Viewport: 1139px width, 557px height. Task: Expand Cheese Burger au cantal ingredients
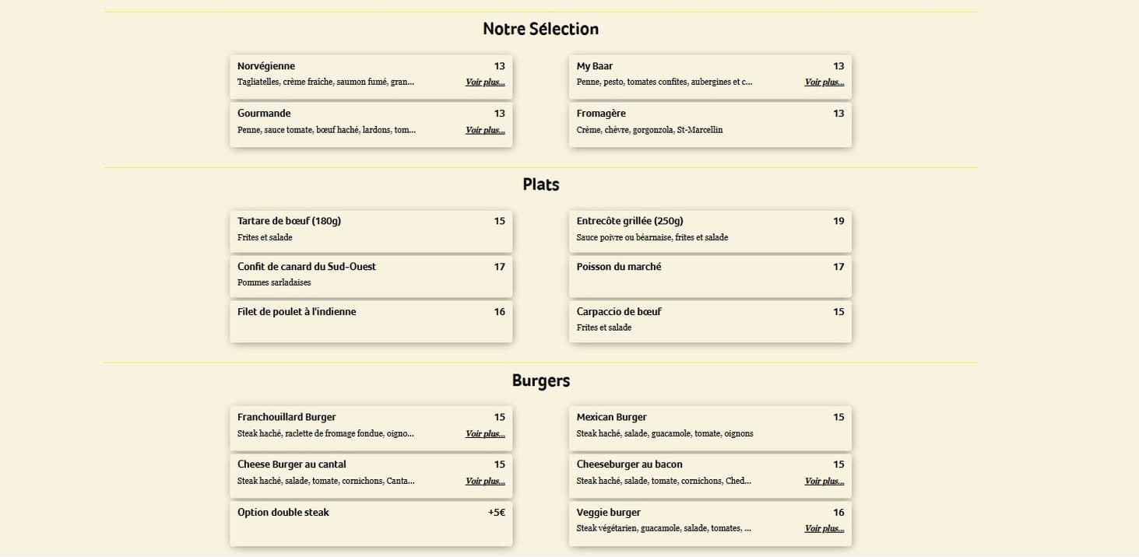(x=483, y=481)
